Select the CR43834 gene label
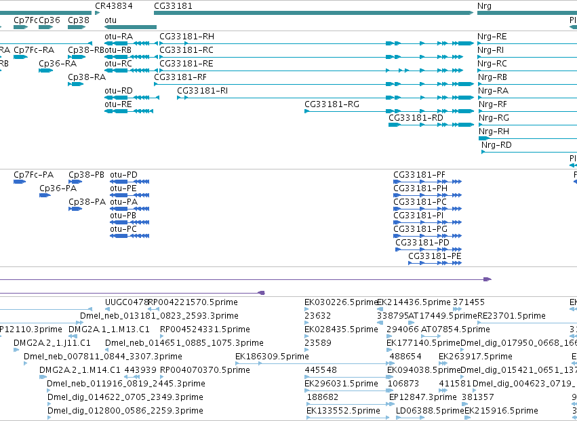 [114, 6]
